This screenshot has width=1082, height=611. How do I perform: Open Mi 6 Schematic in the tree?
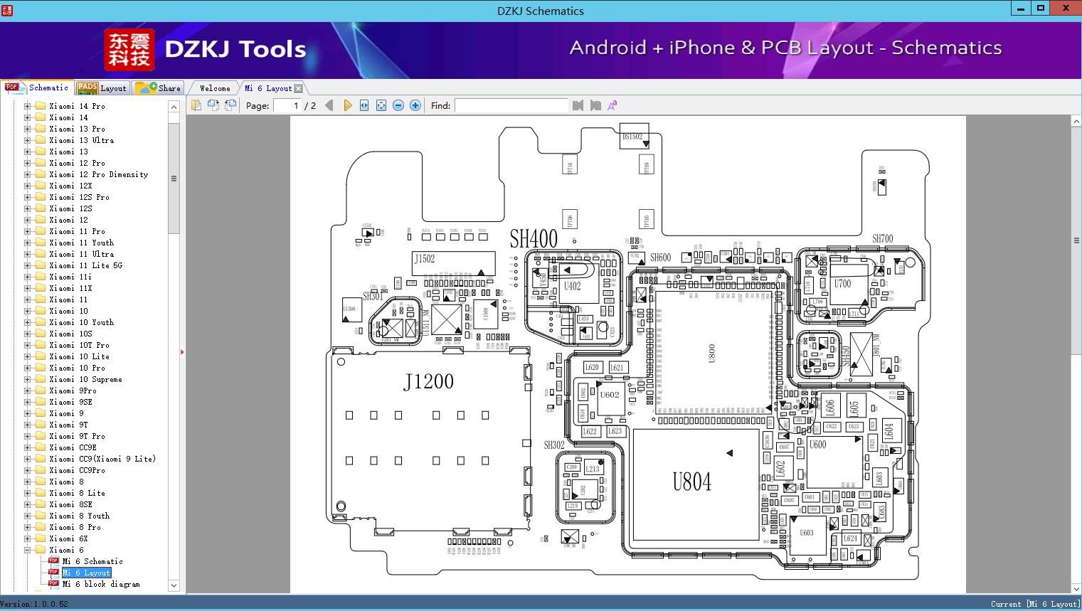[x=92, y=561]
